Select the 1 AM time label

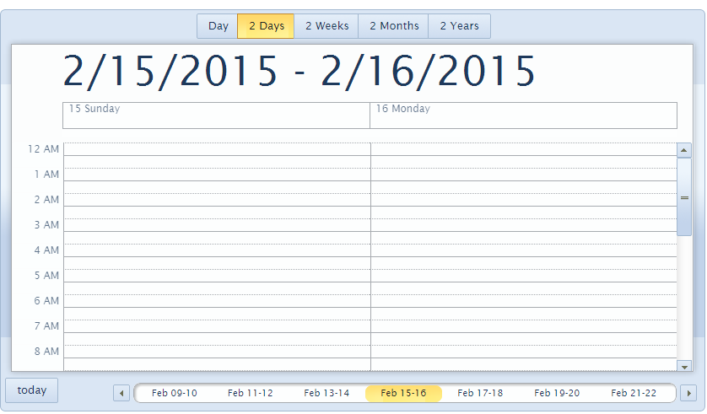pyautogui.click(x=46, y=175)
